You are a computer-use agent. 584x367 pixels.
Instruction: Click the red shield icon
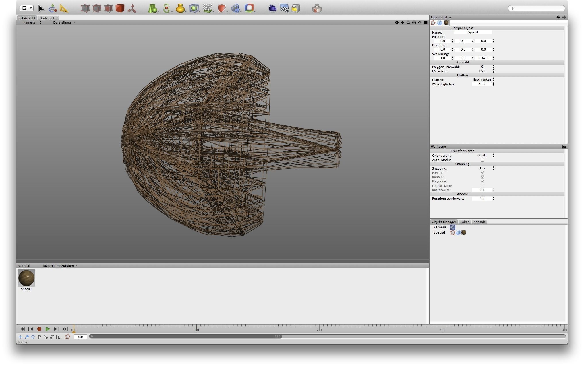pyautogui.click(x=221, y=9)
